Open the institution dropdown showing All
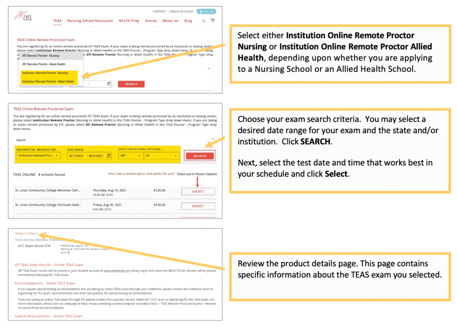Viewport: 457px width, 329px height. (161, 156)
